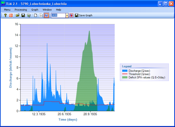The image size is (175, 127).
Task: Click the green Deficit SPA legend swatch
Action: [x=125, y=77]
